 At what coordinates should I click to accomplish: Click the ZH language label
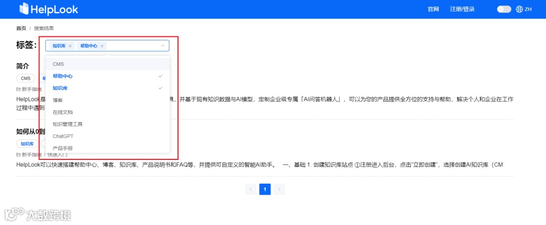coord(528,10)
